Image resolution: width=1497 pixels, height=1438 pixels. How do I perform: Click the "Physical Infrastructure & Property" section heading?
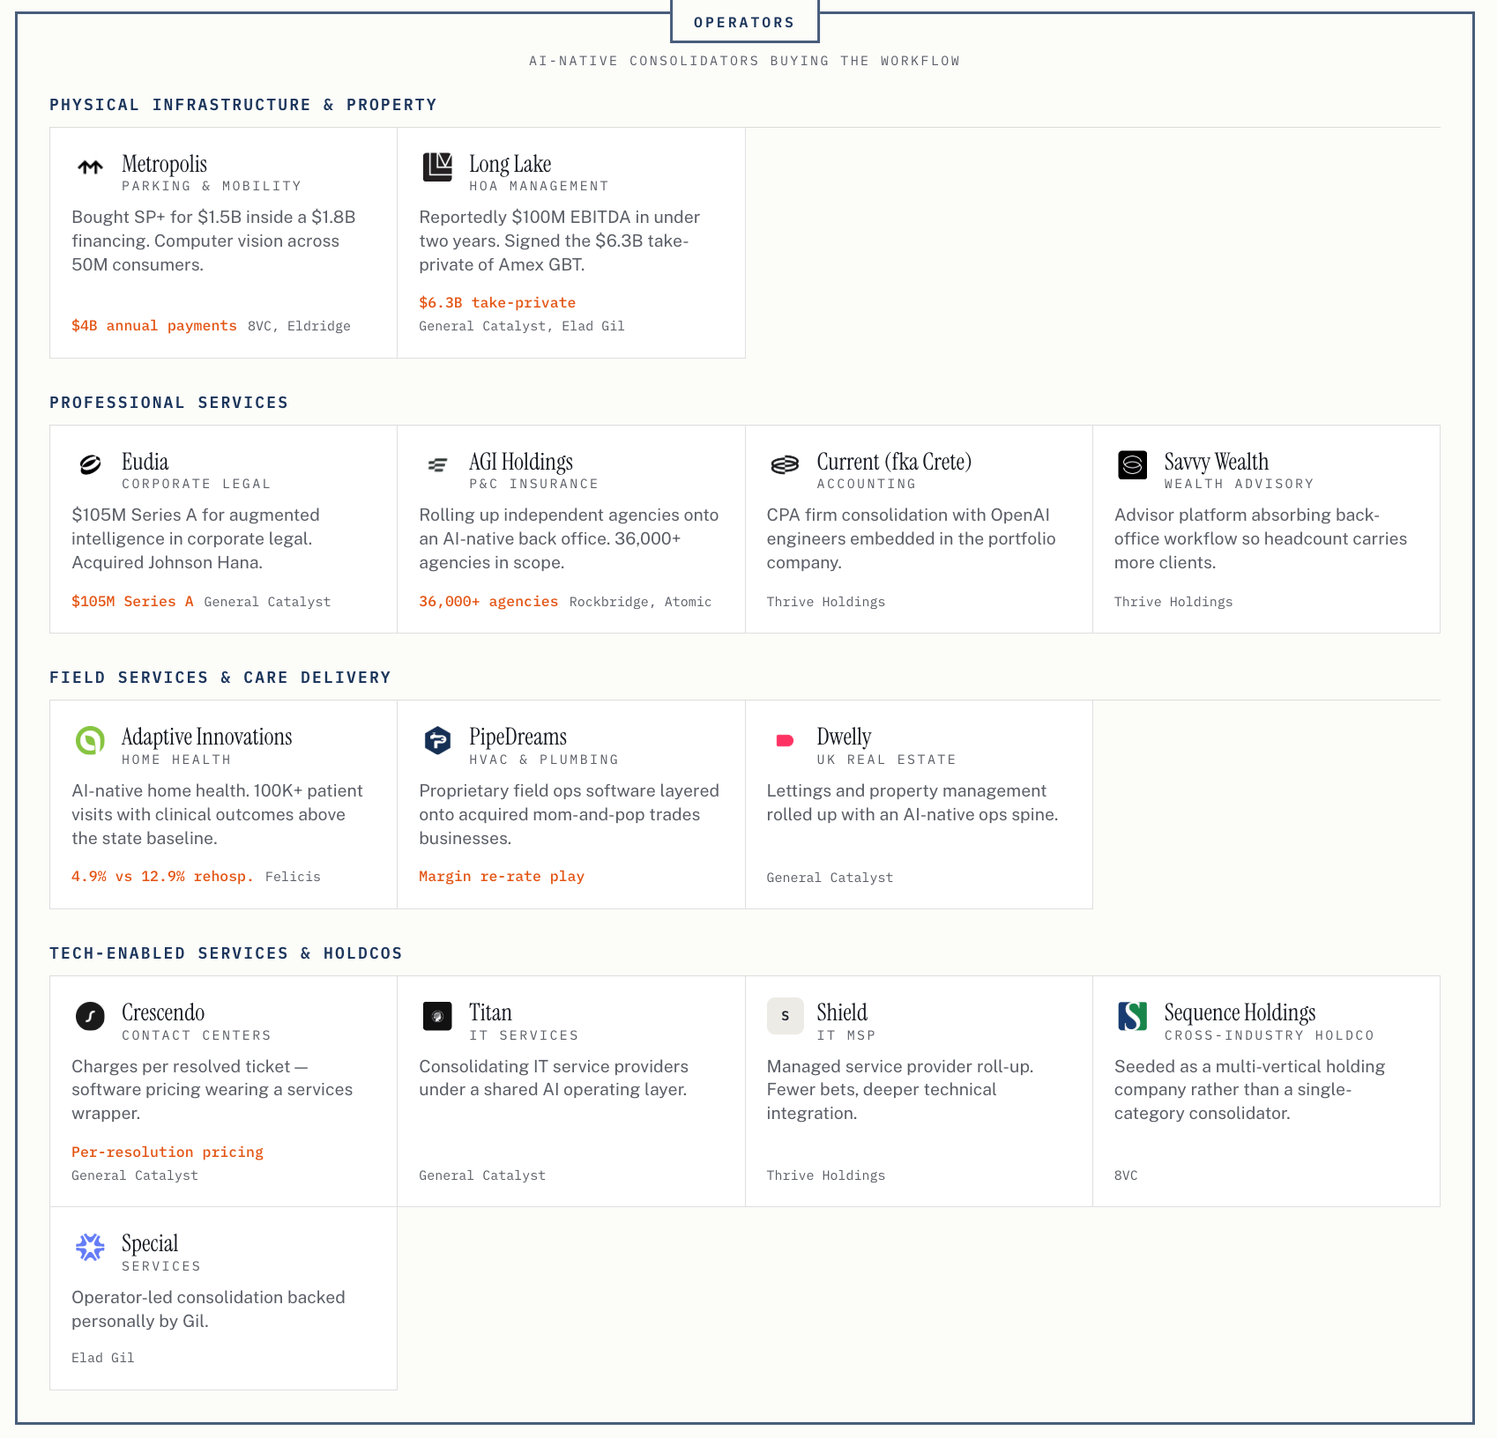pyautogui.click(x=243, y=105)
